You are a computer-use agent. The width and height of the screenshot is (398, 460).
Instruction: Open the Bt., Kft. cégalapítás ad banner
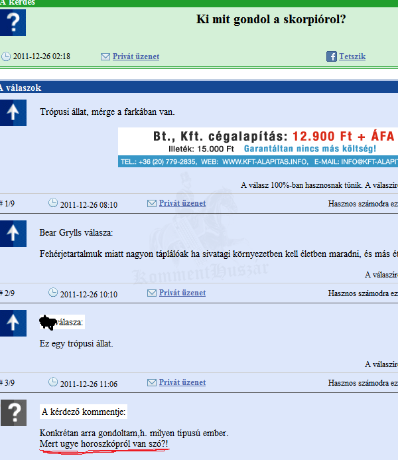[x=258, y=147]
